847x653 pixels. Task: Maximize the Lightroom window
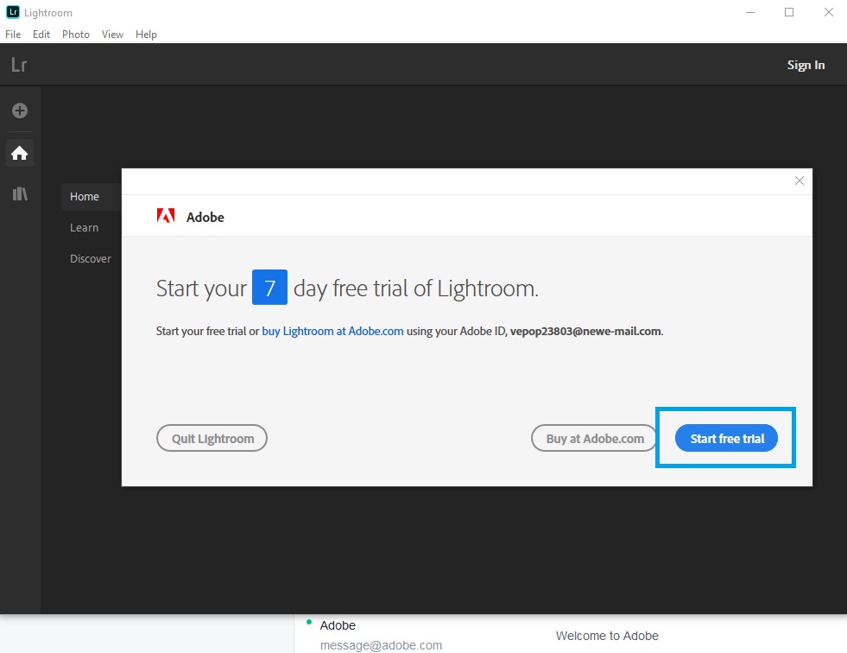(789, 12)
